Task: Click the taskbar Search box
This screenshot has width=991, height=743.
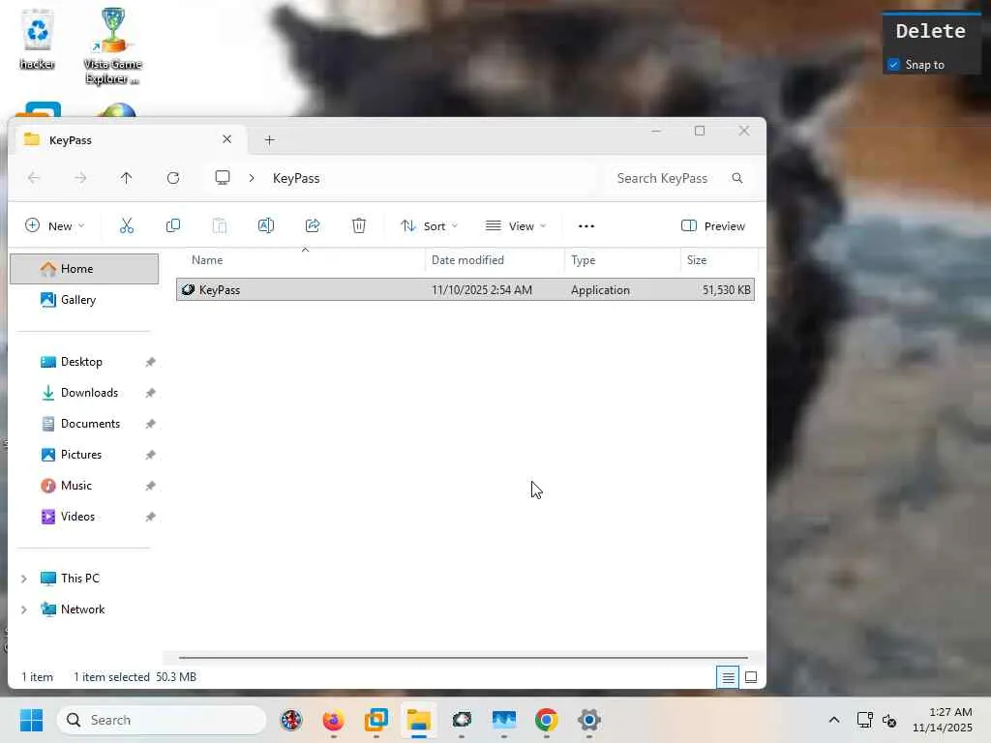Action: tap(162, 720)
